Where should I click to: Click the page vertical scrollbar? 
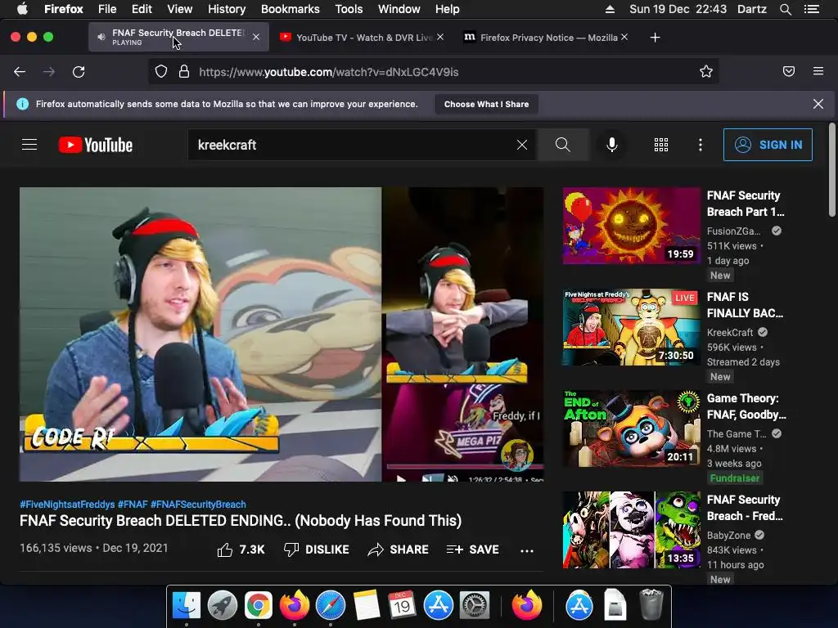831,170
